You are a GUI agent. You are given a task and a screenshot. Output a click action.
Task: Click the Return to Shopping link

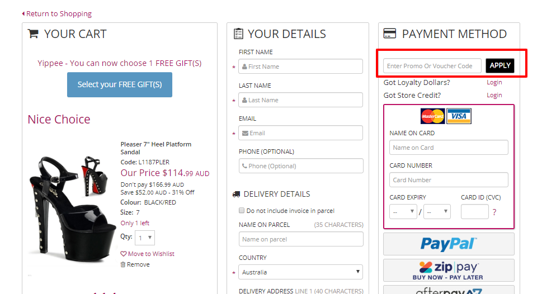pyautogui.click(x=56, y=13)
